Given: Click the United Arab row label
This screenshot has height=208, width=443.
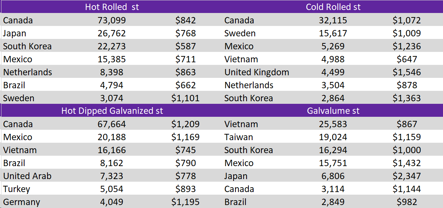Looking at the screenshot, I should click(x=27, y=176).
